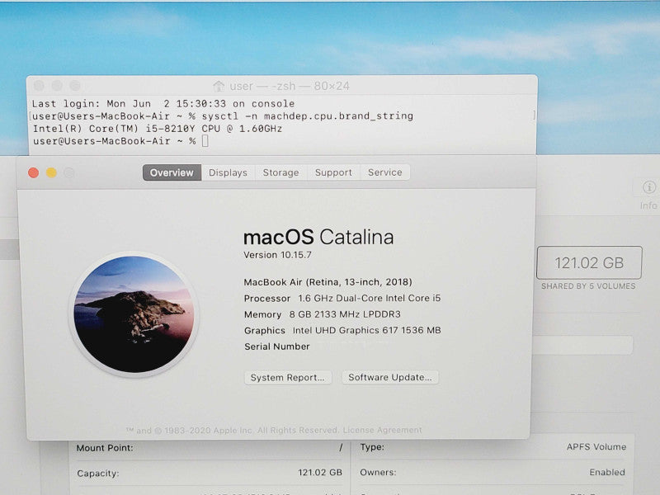This screenshot has height=495, width=660.
Task: Open the Support tab
Action: pos(333,172)
